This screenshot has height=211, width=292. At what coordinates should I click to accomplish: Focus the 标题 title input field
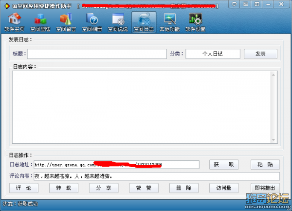[97, 54]
